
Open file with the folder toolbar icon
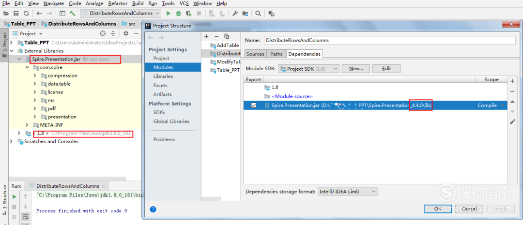point(6,14)
